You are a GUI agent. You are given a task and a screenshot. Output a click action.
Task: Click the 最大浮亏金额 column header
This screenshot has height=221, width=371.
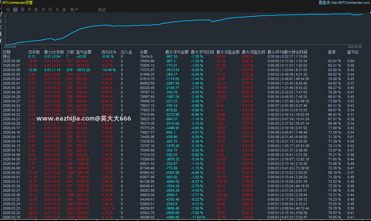(x=177, y=52)
